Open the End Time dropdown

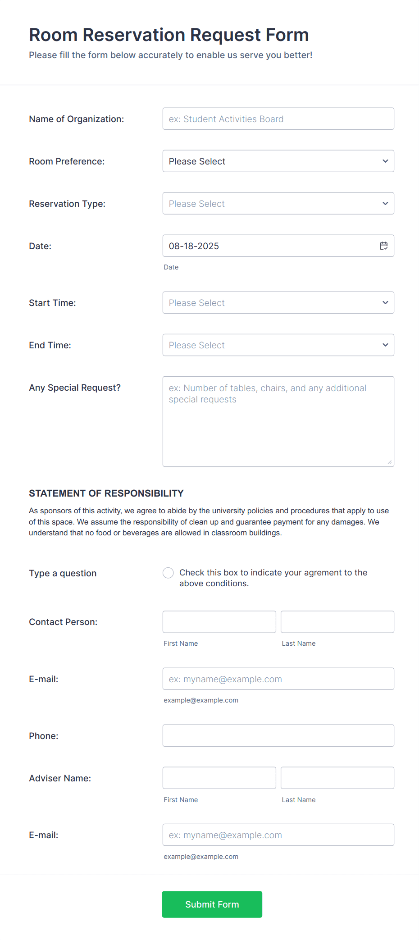coord(270,345)
